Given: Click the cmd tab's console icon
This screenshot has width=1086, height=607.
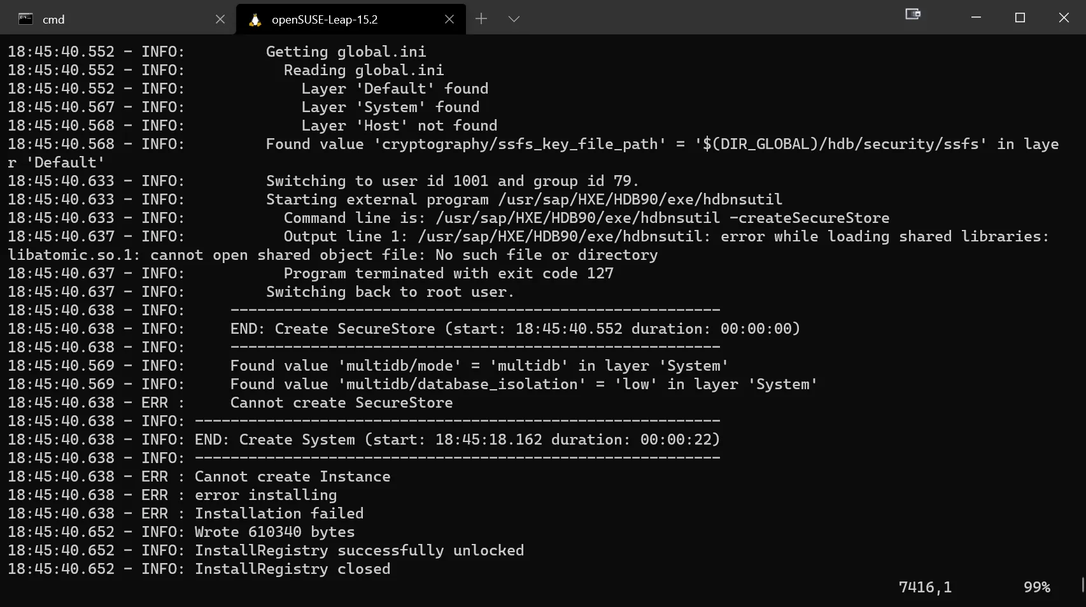Looking at the screenshot, I should 25,19.
